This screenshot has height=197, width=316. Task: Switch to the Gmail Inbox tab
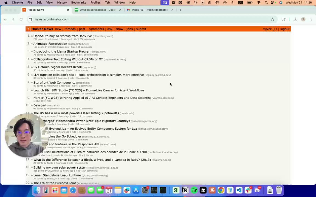[150, 10]
